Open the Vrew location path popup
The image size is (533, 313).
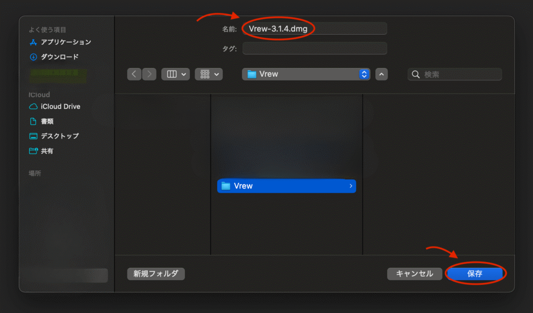coord(306,74)
